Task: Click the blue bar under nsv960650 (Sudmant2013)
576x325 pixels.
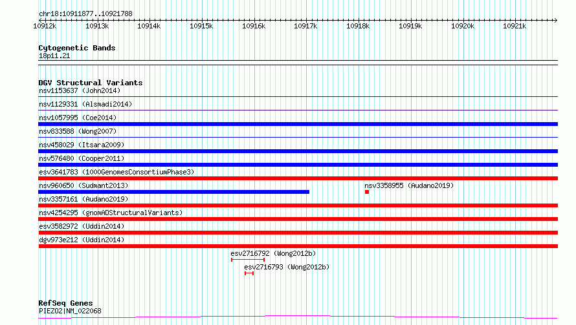Action: click(173, 192)
